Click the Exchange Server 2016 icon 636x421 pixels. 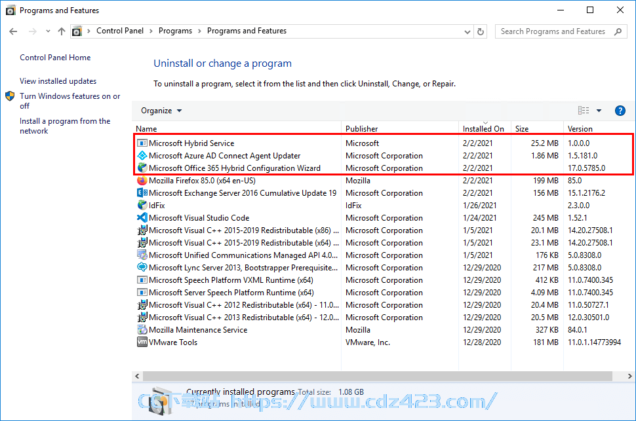coord(142,193)
